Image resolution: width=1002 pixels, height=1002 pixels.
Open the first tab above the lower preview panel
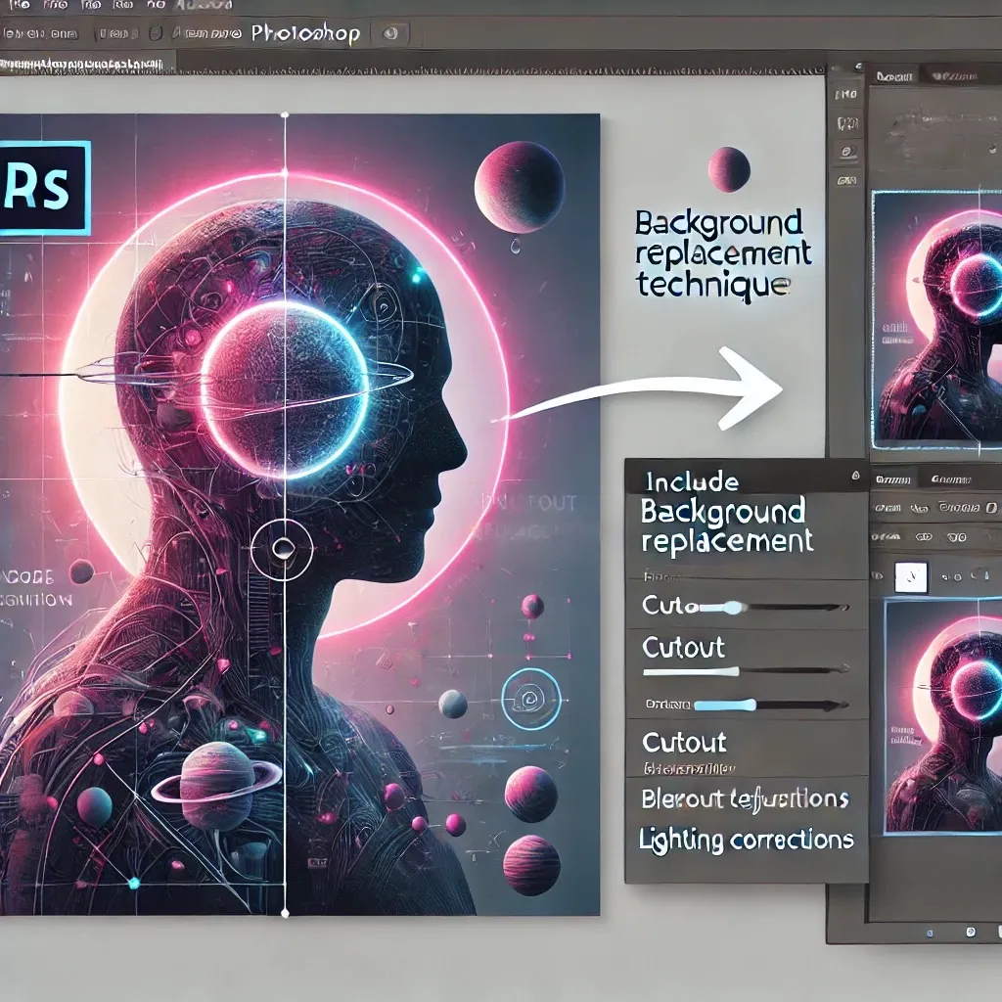892,479
